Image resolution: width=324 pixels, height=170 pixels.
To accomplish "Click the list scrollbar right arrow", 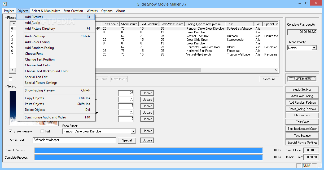I will (x=276, y=70).
